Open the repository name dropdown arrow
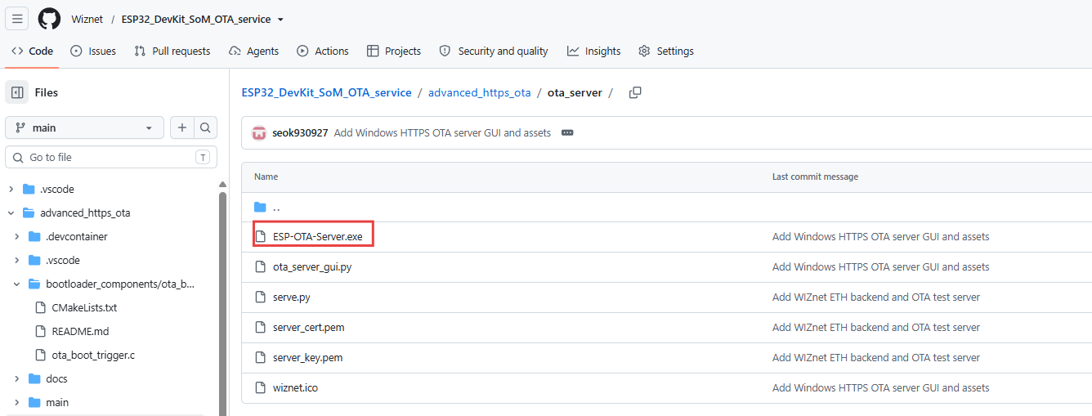This screenshot has height=416, width=1092. (x=280, y=20)
